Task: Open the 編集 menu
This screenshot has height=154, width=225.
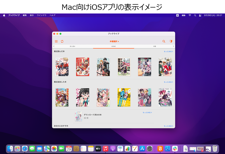Action: (25, 15)
